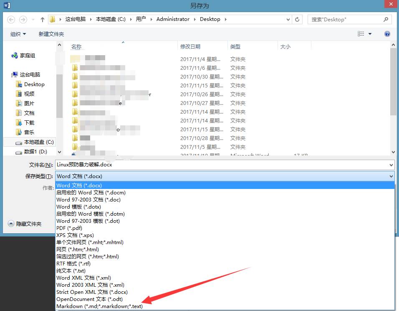Viewport: 399px width, 311px height.
Task: Open view options dropdown arrow
Action: click(x=370, y=34)
